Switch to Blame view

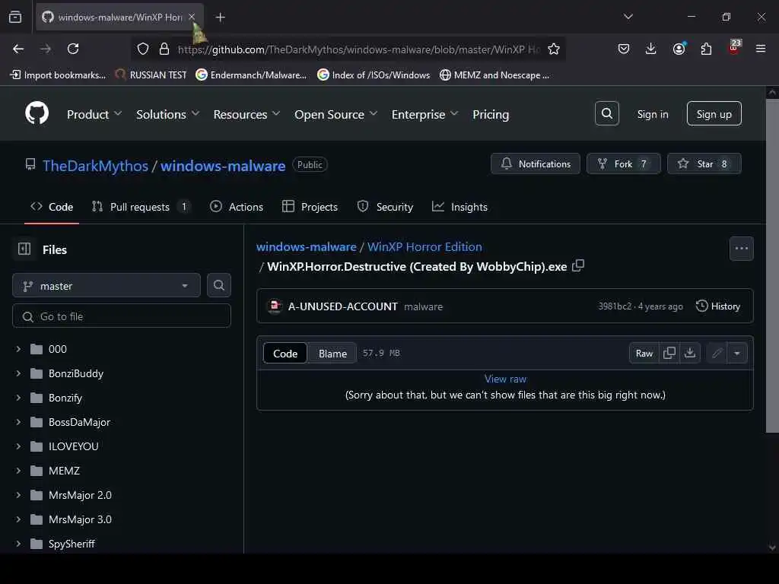click(x=332, y=353)
